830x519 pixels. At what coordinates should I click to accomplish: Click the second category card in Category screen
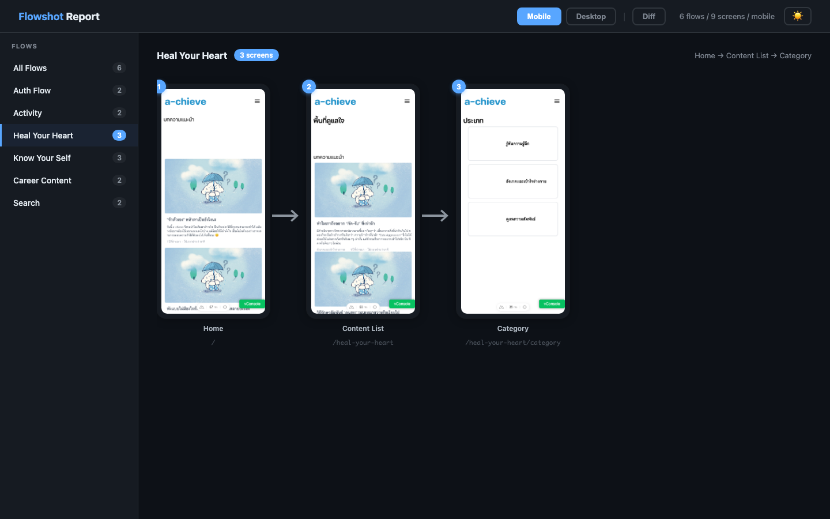(x=513, y=181)
